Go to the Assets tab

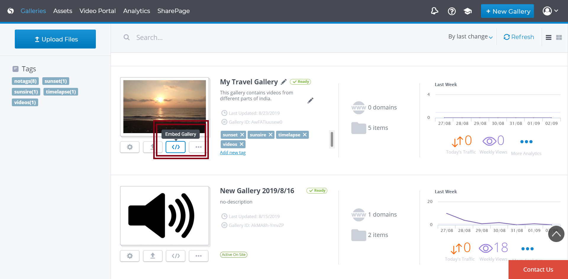[63, 11]
